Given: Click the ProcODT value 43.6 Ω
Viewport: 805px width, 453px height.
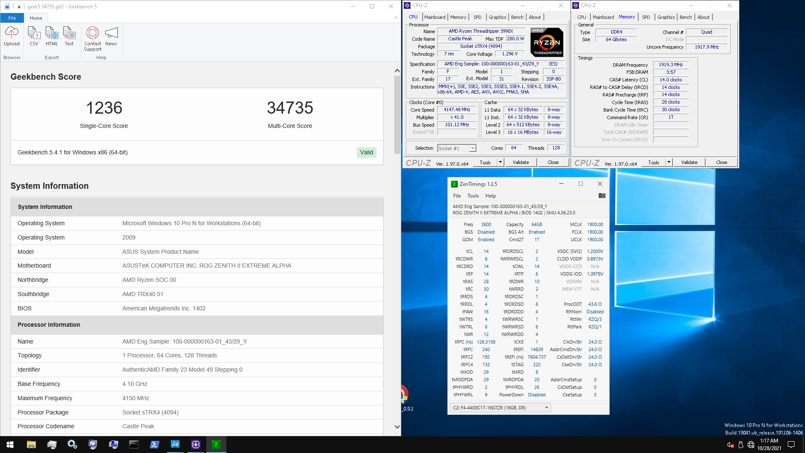Looking at the screenshot, I should tap(595, 304).
